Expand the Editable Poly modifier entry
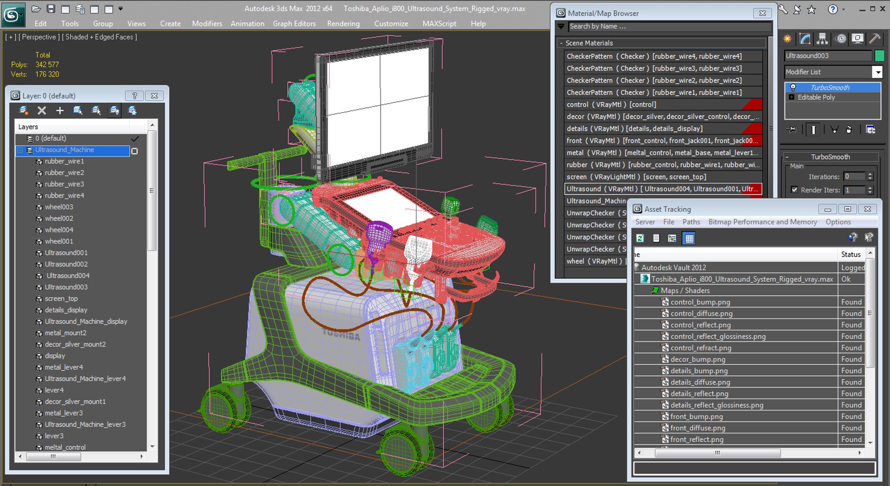Screen dimensions: 890x486 point(791,97)
